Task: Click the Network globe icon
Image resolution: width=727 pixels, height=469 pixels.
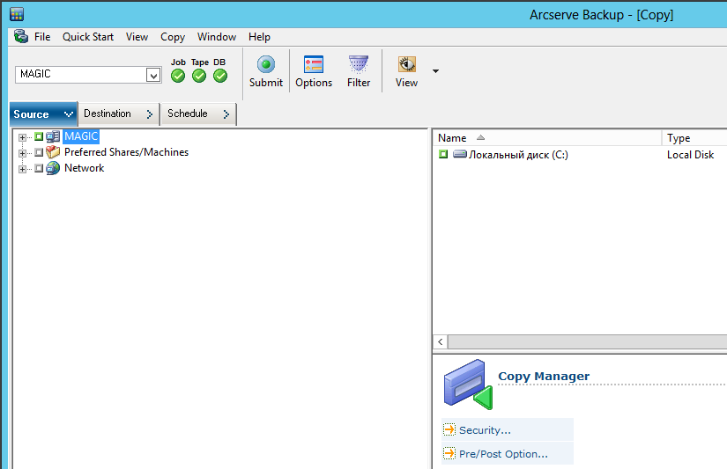Action: [53, 168]
